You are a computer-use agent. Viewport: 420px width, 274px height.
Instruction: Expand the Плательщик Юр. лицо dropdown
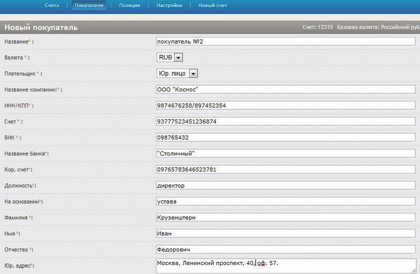coord(177,73)
